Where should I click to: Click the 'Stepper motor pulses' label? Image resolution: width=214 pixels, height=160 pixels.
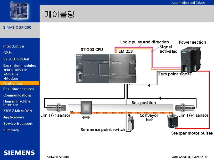tap(192, 133)
